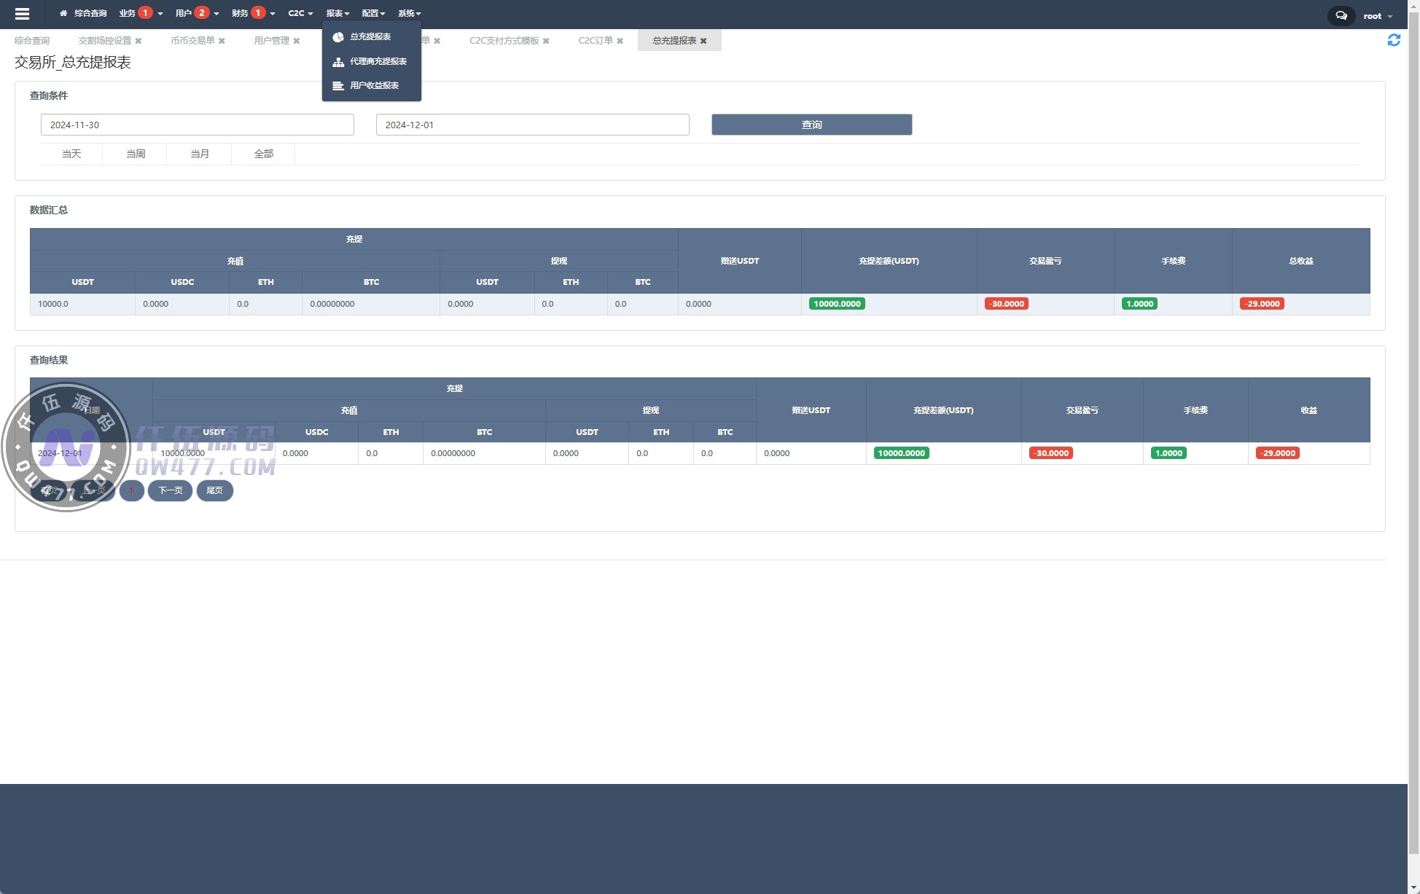The height and width of the screenshot is (894, 1420).
Task: Close the 币币交易单 tab
Action: click(222, 41)
